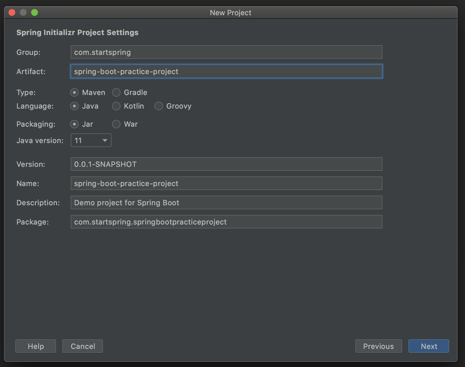Click the 'Package:' label

[x=33, y=222]
